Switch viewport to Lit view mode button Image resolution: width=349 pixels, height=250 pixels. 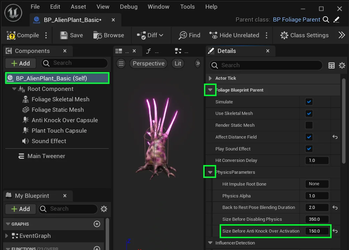tap(178, 63)
